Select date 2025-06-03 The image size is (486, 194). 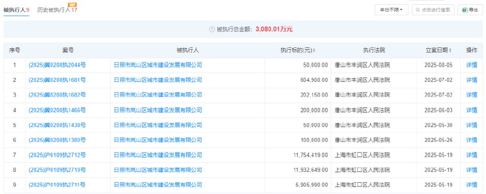[x=438, y=110]
